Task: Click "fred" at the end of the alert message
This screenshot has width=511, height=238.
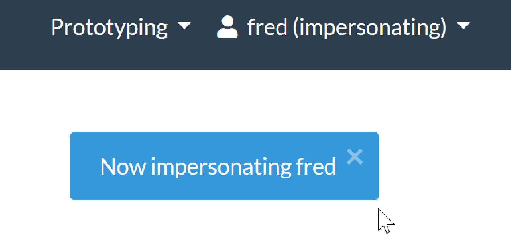Action: 316,167
